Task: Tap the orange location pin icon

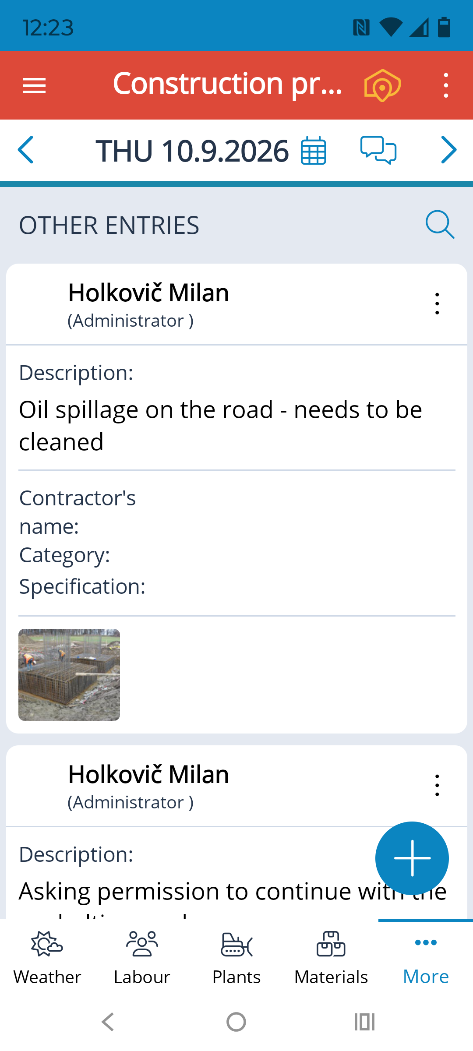Action: click(382, 85)
